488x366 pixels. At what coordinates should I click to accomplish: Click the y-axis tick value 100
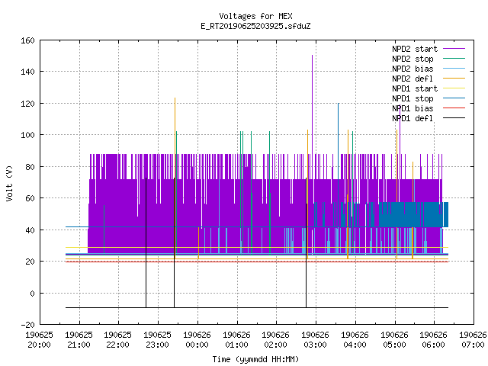pos(27,135)
